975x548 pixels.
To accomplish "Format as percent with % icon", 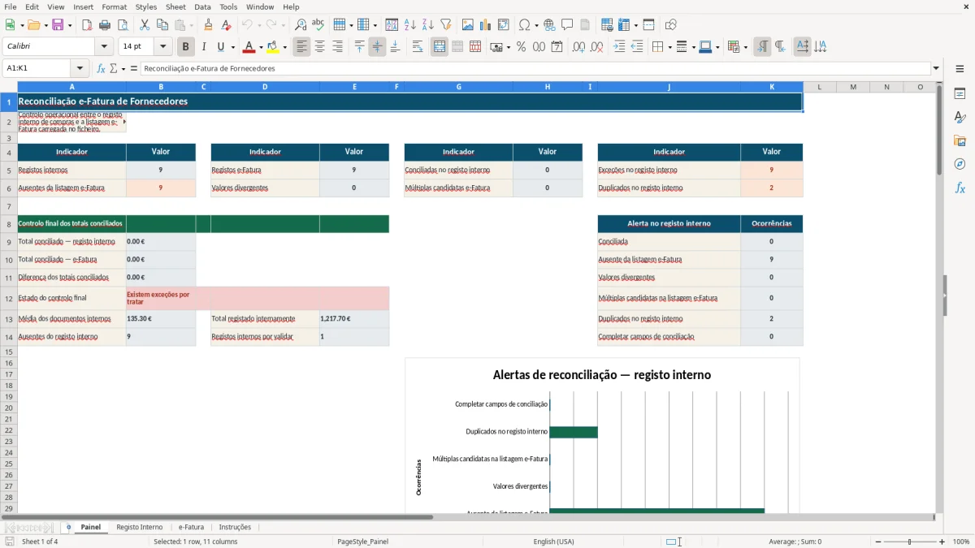I will [521, 47].
